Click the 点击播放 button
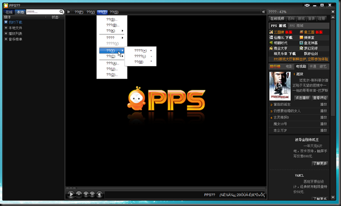This screenshot has height=206, width=341. coord(302,98)
